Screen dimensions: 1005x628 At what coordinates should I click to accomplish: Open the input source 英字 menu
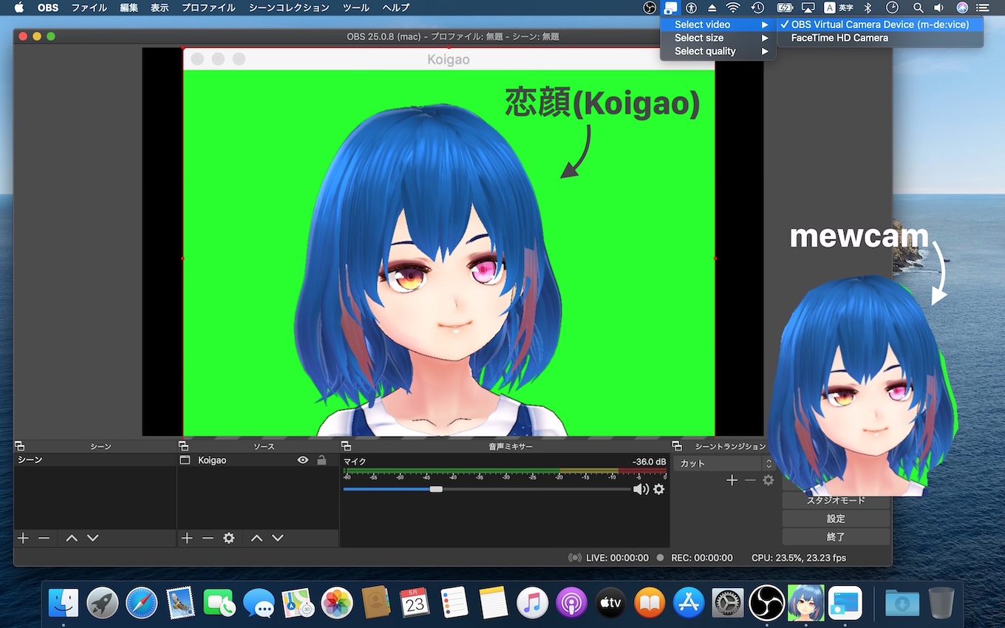click(x=838, y=7)
